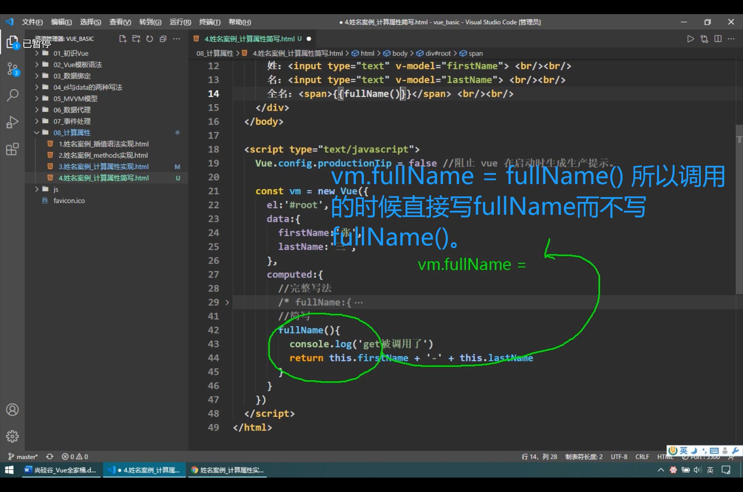Screen dimensions: 743x492
Task: Open the Run and Debug view
Action: point(12,122)
